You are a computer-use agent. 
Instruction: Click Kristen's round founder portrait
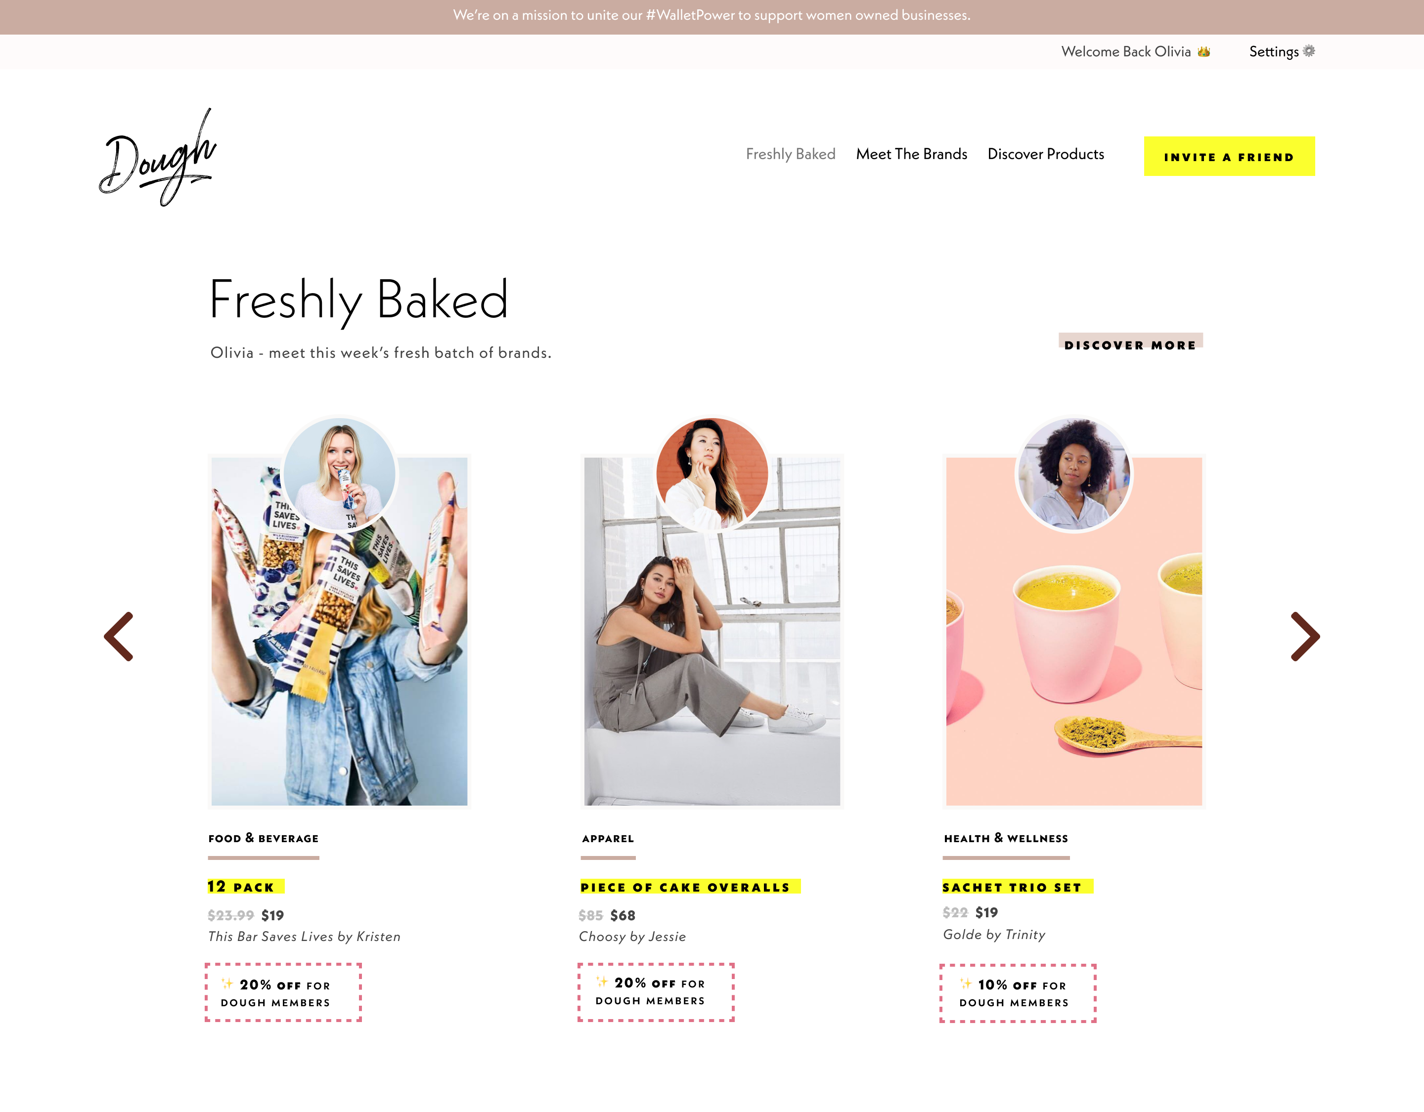coord(339,474)
